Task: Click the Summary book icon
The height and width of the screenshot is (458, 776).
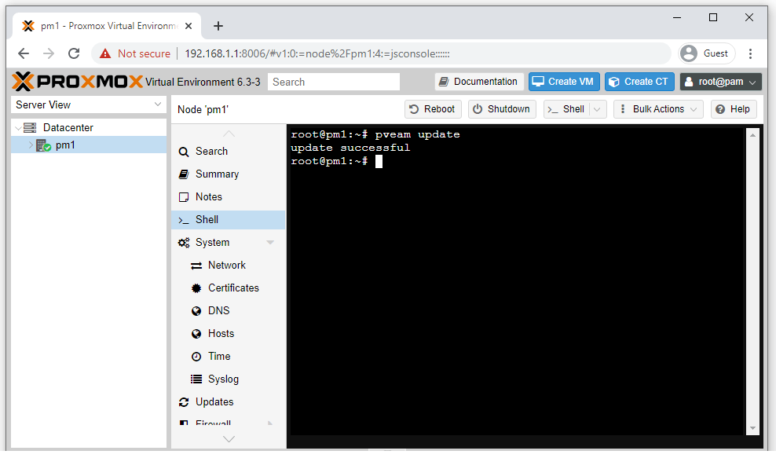Action: 184,174
